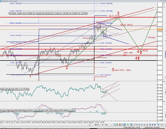Click the first horizontal-arrows compress icon

pyautogui.click(x=137, y=125)
